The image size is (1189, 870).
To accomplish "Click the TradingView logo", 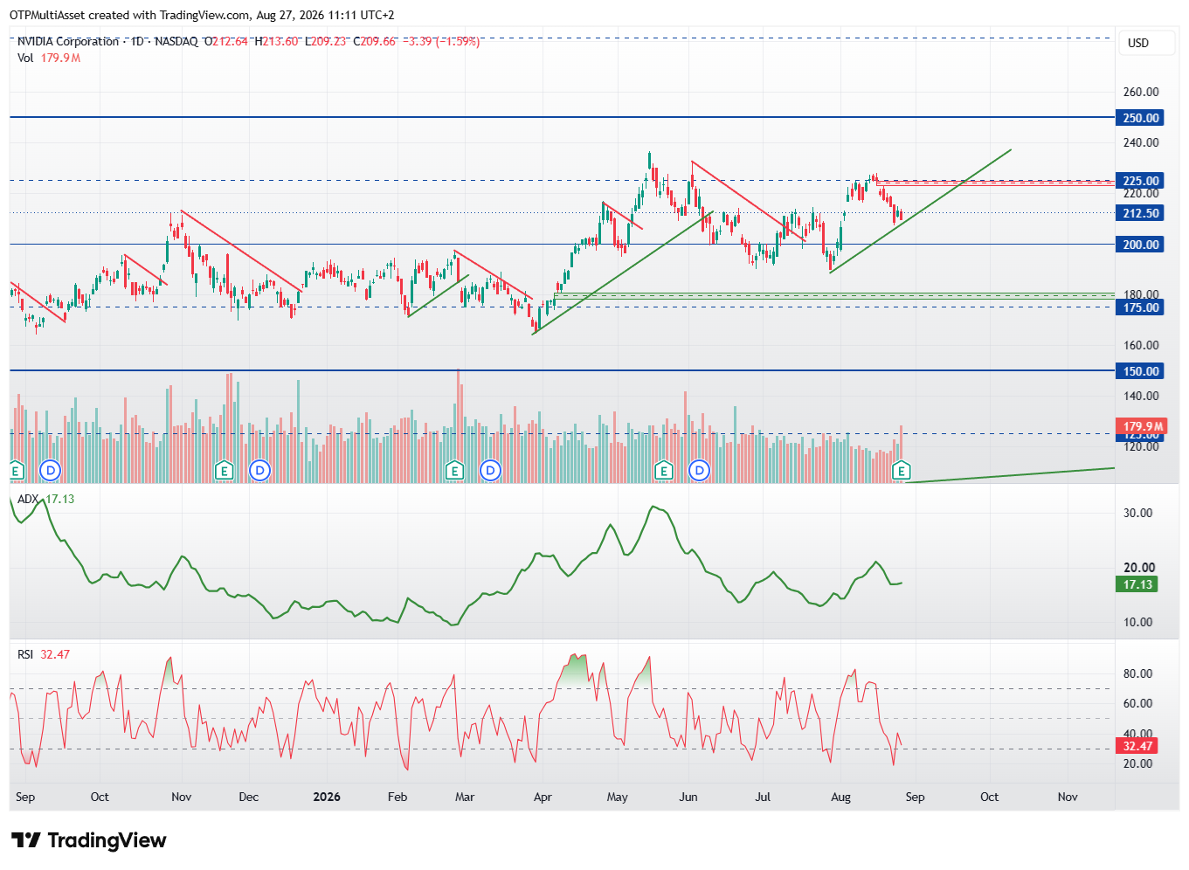I will (x=89, y=840).
